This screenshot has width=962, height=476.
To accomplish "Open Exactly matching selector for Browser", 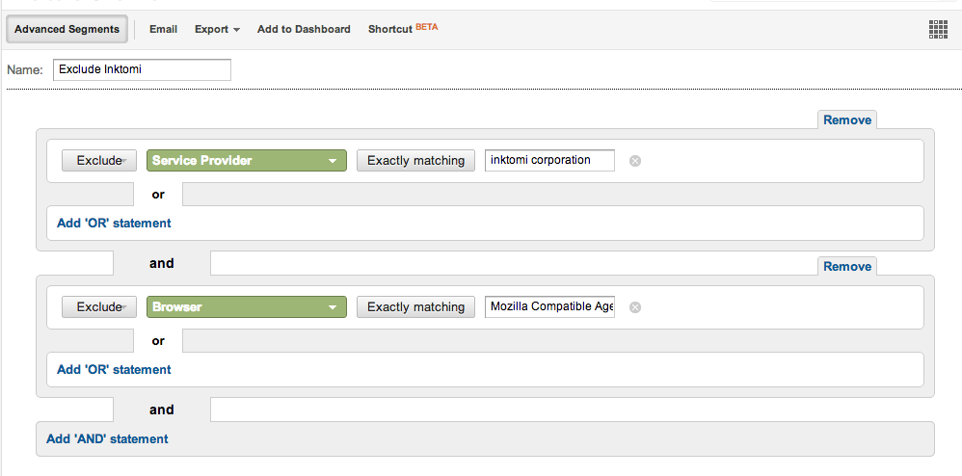I will pyautogui.click(x=416, y=307).
